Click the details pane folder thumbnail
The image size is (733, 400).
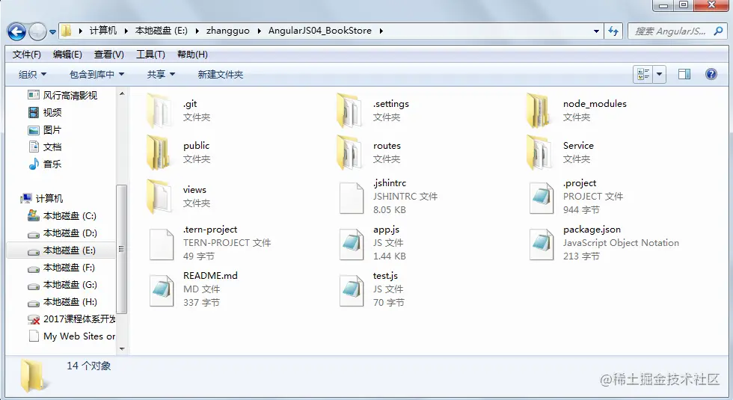click(x=33, y=375)
